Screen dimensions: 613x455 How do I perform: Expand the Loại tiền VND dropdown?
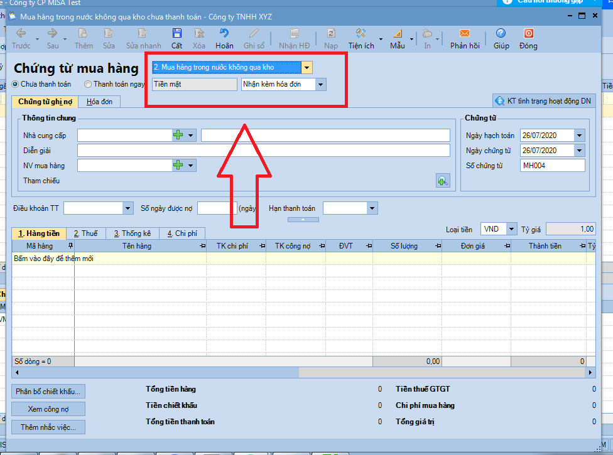[512, 229]
